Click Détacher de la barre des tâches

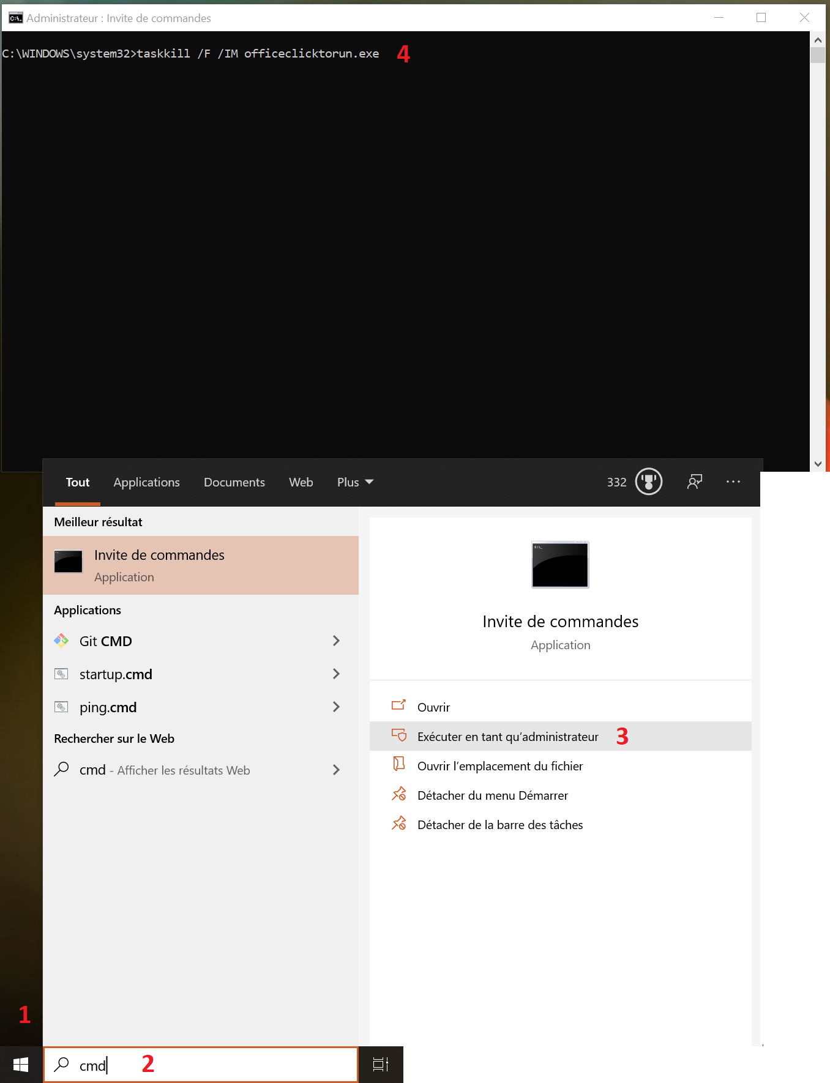(x=499, y=825)
